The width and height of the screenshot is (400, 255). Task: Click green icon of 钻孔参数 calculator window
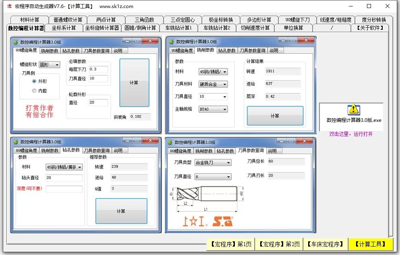pos(16,142)
